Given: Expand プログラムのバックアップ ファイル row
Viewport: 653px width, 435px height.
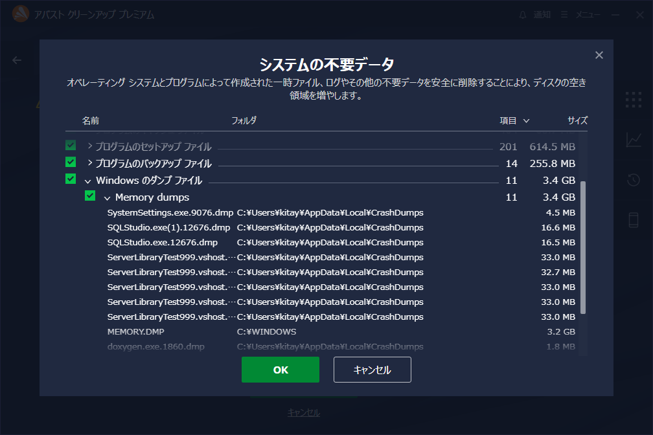Looking at the screenshot, I should coord(89,162).
